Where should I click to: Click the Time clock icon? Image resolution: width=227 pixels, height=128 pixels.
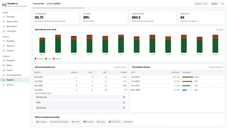(x=4, y=31)
